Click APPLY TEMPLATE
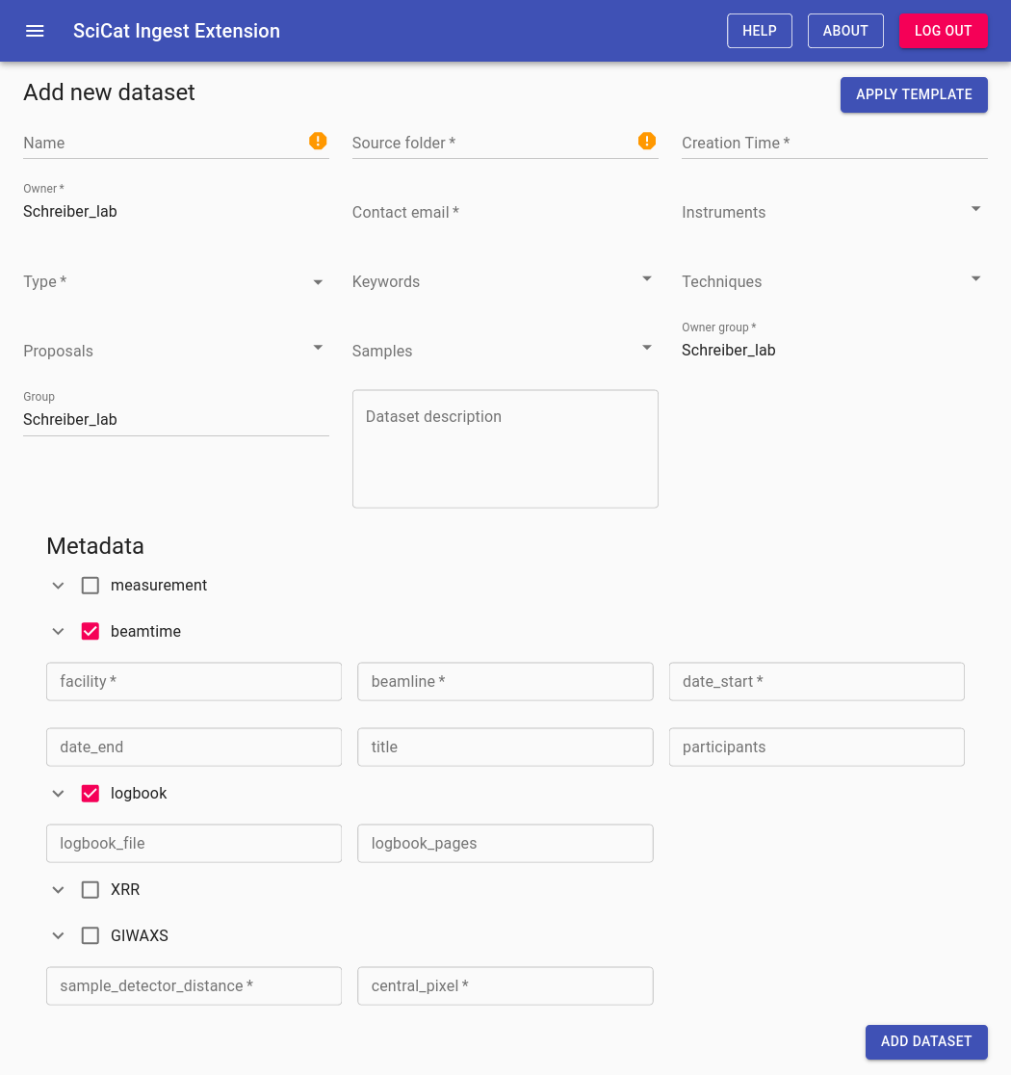Viewport: 1011px width, 1075px height. 913,94
